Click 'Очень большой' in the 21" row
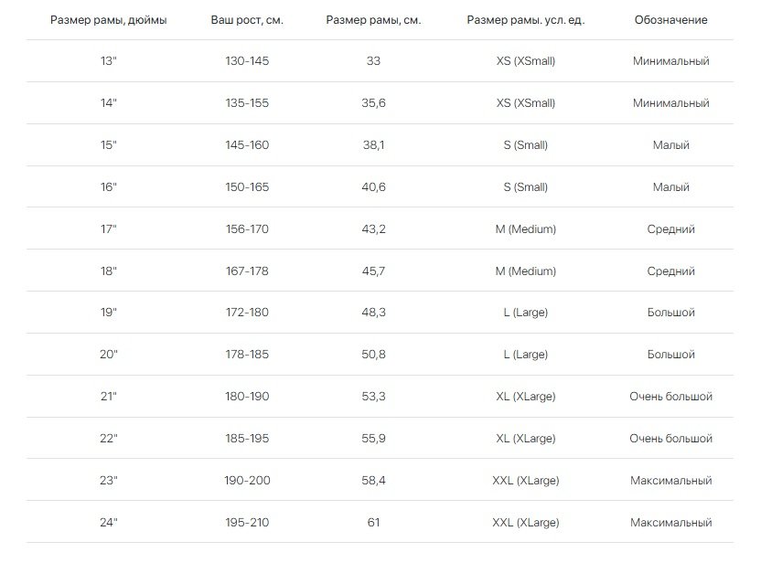 click(x=670, y=397)
